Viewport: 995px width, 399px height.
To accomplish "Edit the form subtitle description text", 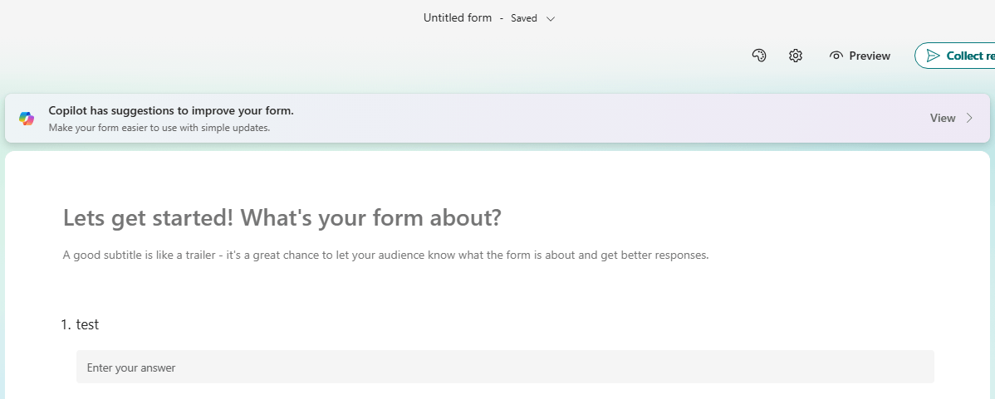I will click(x=385, y=255).
